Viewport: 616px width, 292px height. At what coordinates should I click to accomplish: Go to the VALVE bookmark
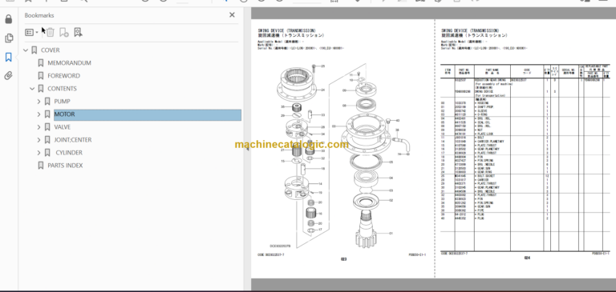click(x=63, y=127)
